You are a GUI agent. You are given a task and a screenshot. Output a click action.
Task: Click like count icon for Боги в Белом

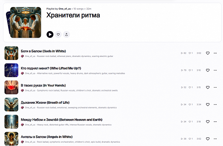coord(190,53)
